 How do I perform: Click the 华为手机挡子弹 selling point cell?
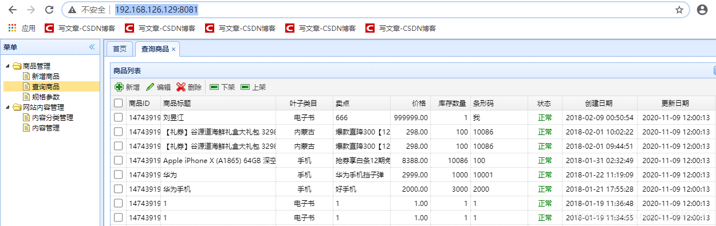pyautogui.click(x=361, y=175)
